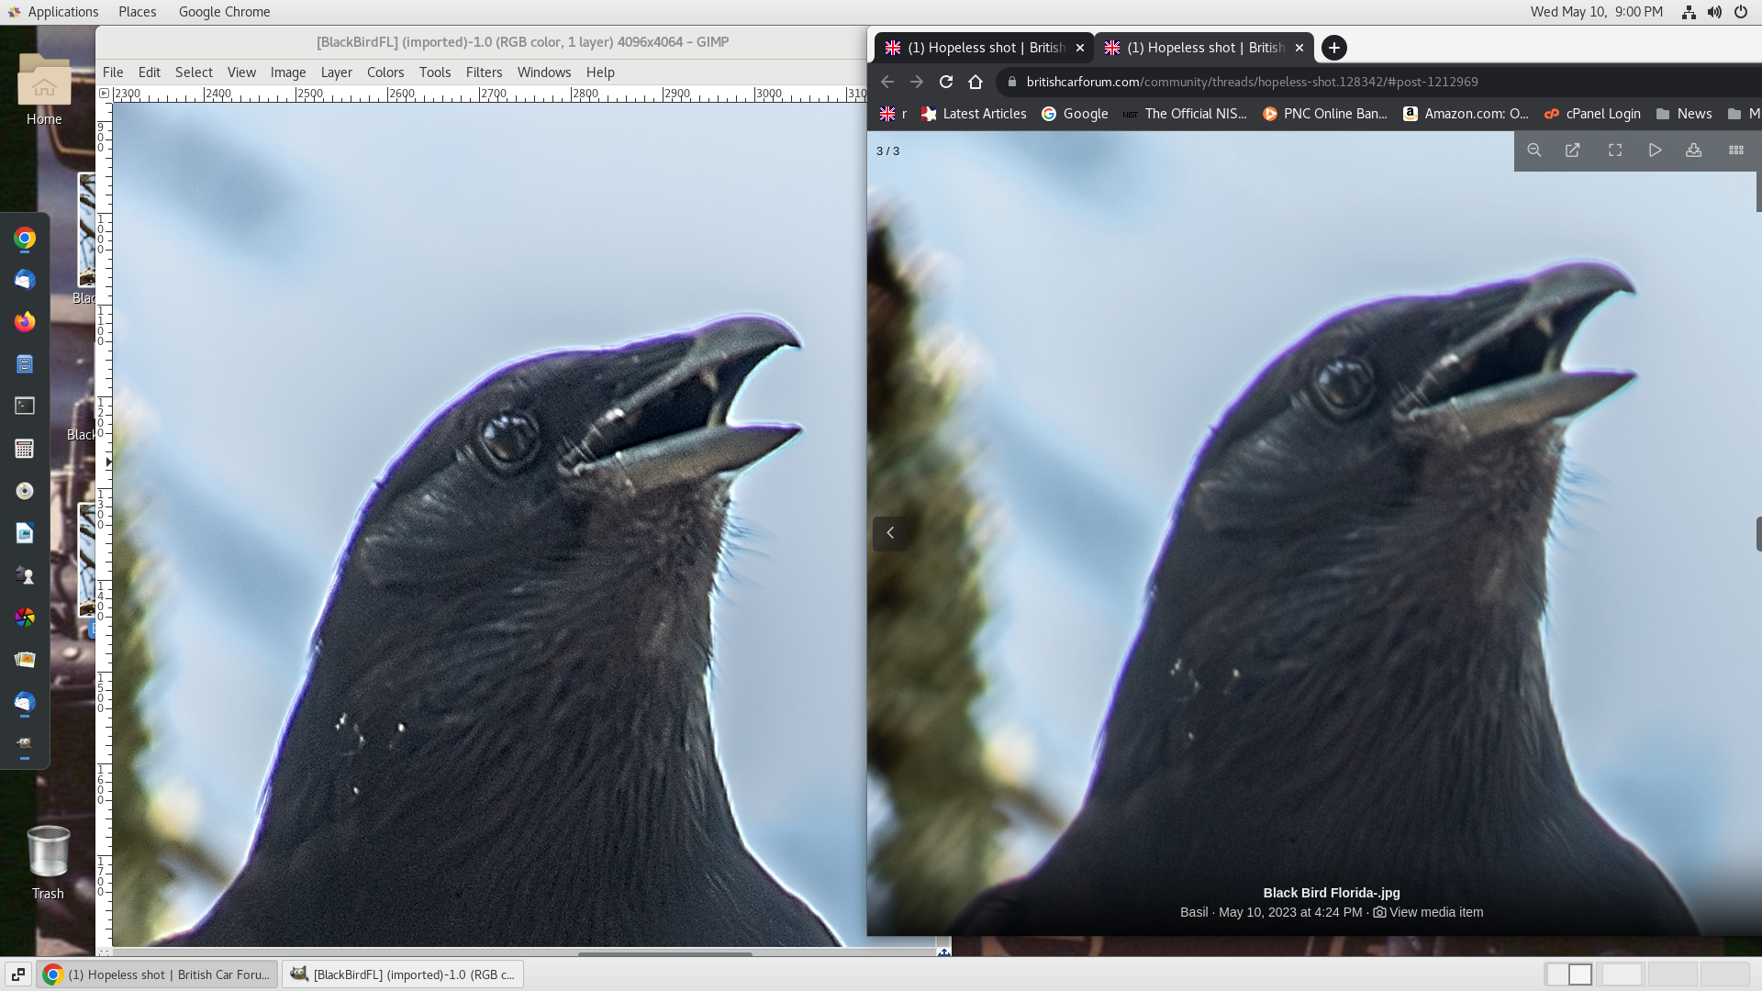The image size is (1762, 991).
Task: Open the cPanel Login bookmark
Action: point(1592,114)
